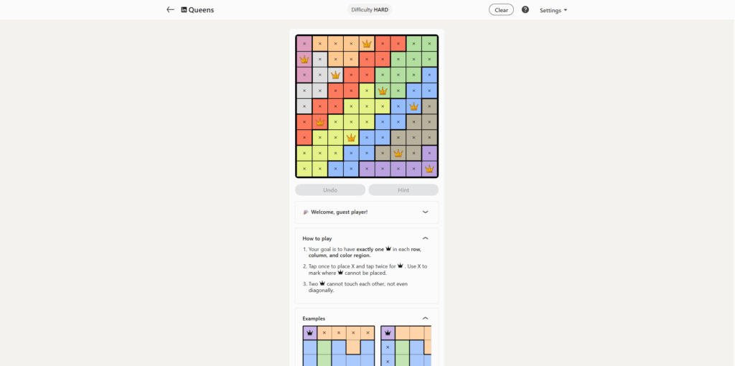735x366 pixels.
Task: Click the top-left pink corner cell
Action: pos(304,44)
